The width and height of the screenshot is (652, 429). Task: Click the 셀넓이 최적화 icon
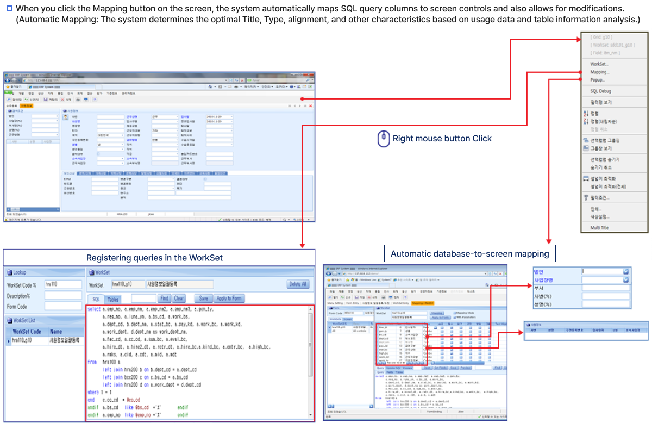586,178
